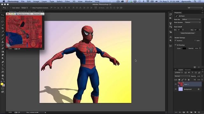This screenshot has width=204, height=114.
Task: Open the blend mode Normal dropdown
Action: [182, 76]
